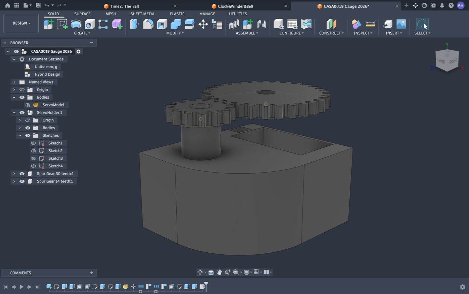Start a Create Sketch from the toolbar

coord(62,24)
